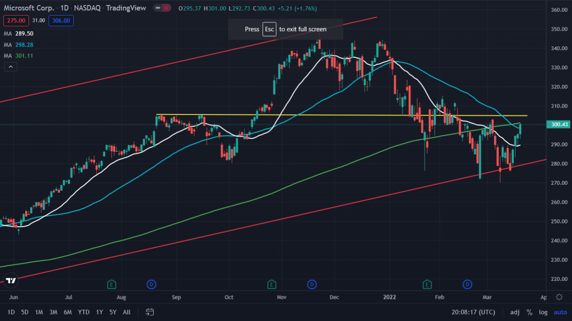Select the 5Y date range
The height and width of the screenshot is (321, 572).
click(x=113, y=312)
